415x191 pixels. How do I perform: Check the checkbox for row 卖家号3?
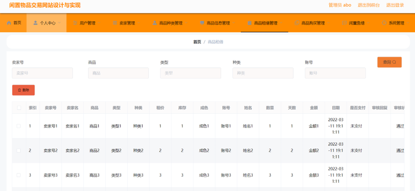click(19, 175)
